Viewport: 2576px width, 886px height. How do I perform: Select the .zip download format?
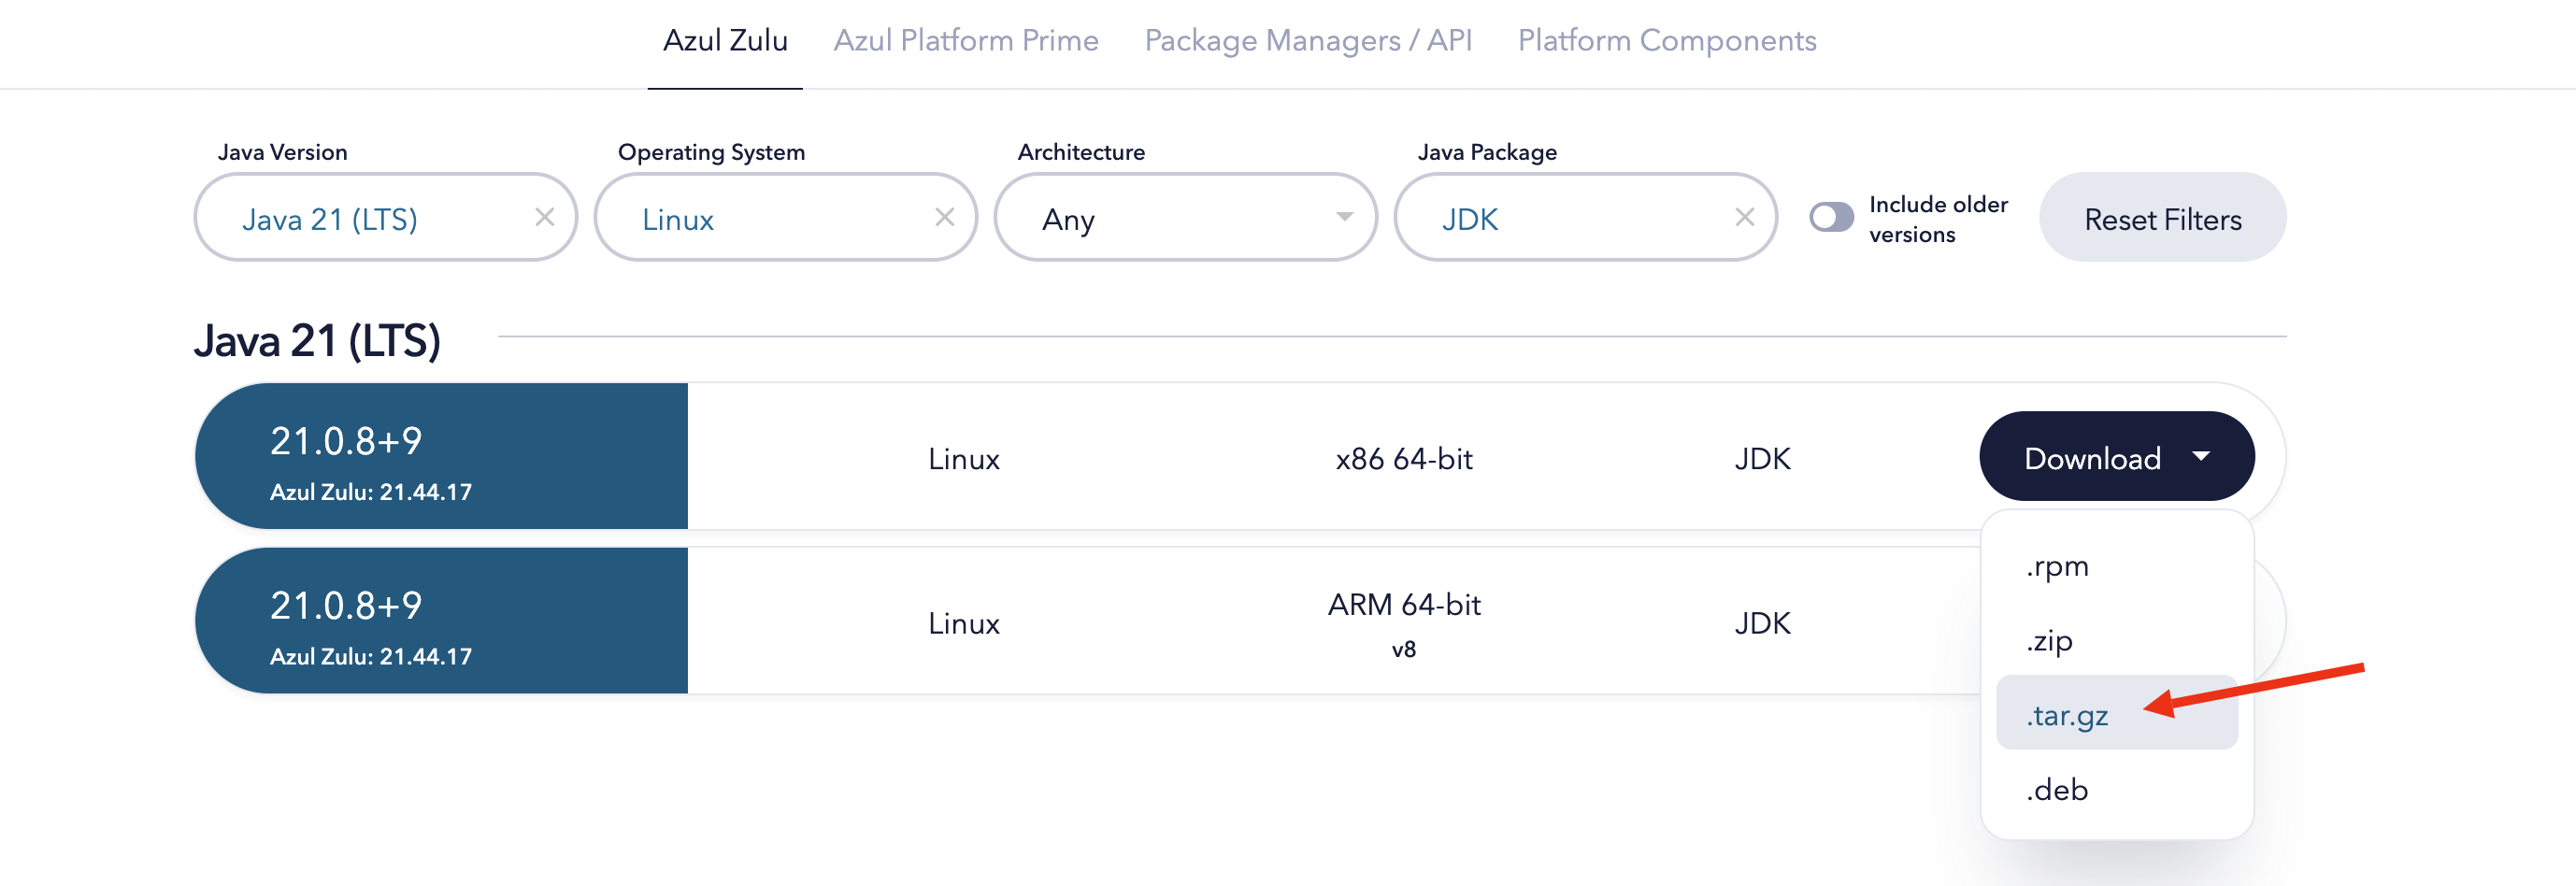(x=2050, y=640)
